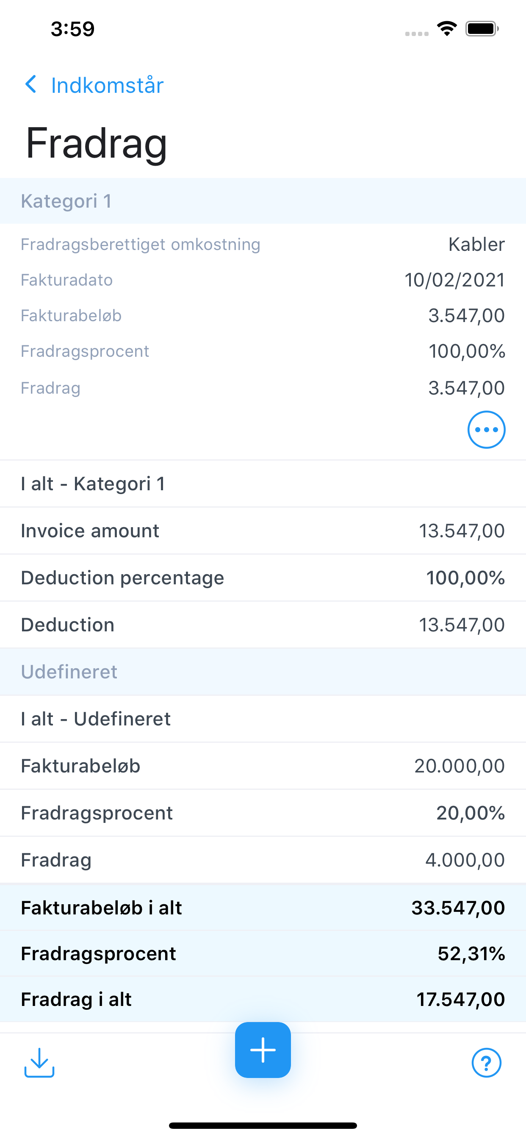Select the Udefineret section header

point(263,672)
